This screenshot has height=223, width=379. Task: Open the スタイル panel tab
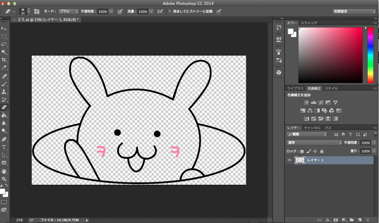(x=331, y=88)
